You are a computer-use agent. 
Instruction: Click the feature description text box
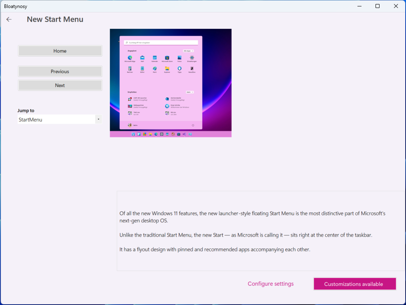click(x=261, y=231)
